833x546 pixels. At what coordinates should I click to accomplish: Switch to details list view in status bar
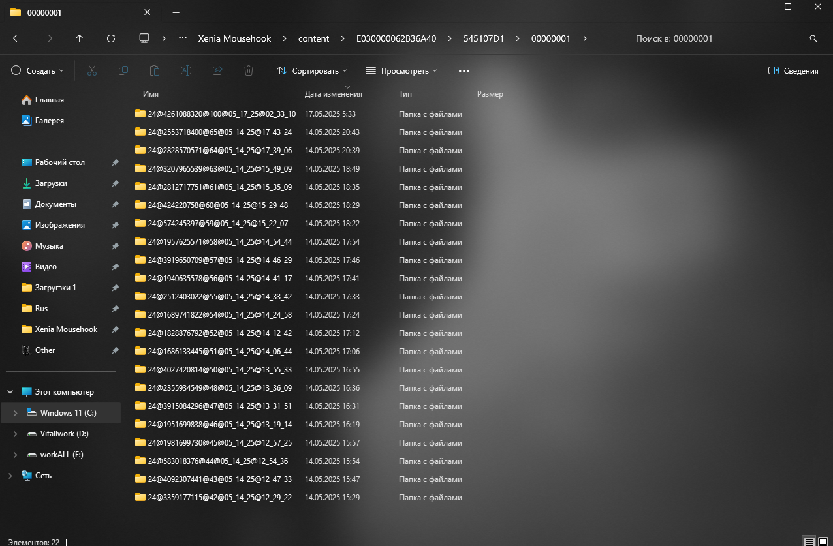(809, 541)
